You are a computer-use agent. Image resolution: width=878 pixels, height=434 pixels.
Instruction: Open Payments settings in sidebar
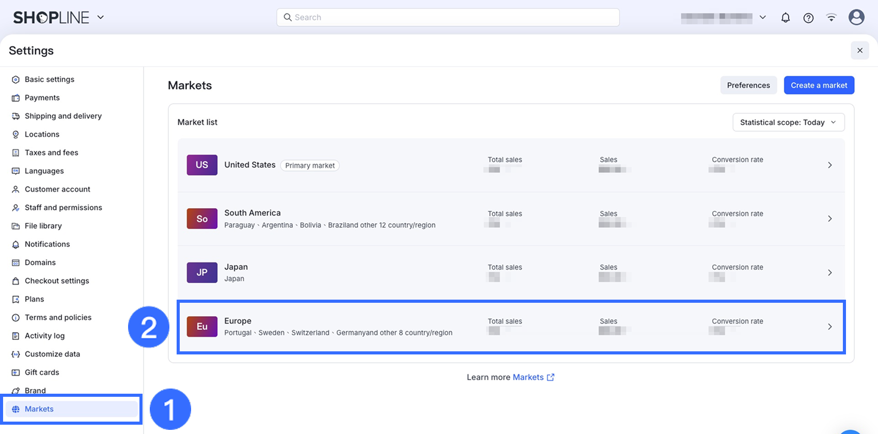42,98
